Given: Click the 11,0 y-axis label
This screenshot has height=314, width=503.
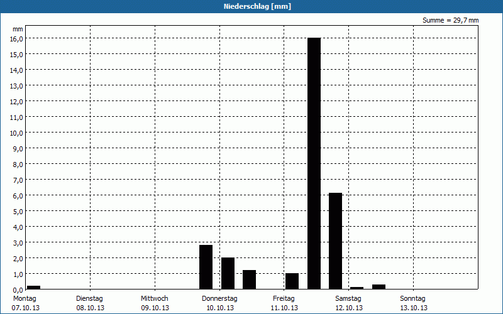Looking at the screenshot, I should [16, 117].
